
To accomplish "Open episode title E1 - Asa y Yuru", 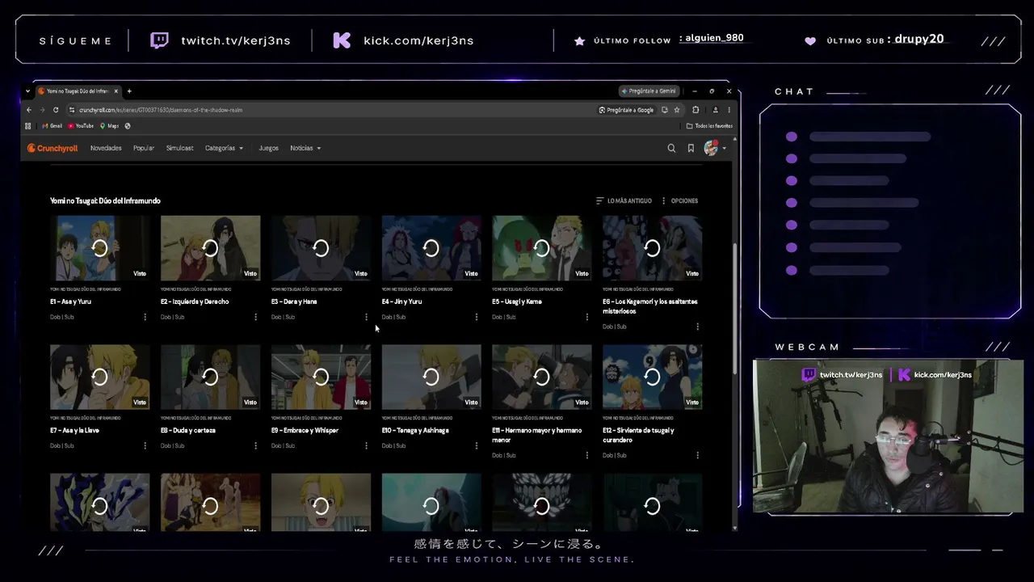I will [70, 302].
